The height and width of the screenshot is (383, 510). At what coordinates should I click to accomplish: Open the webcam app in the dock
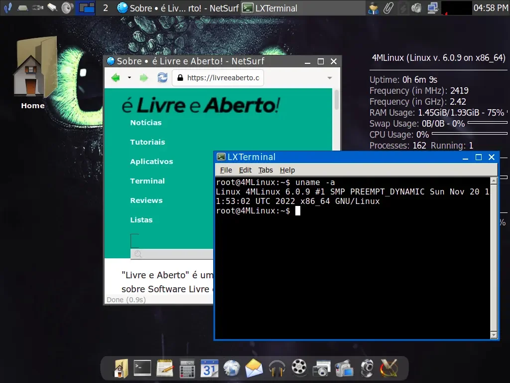367,369
